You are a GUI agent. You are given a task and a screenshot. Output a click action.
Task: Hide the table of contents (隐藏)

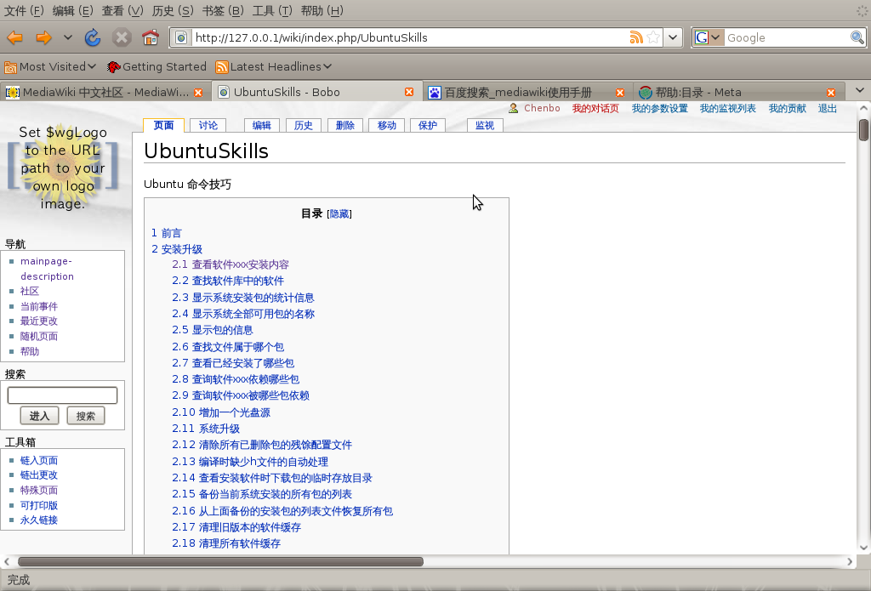tap(339, 213)
